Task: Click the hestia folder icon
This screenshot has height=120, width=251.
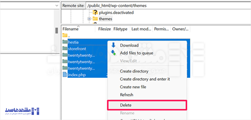Action: 65,42
